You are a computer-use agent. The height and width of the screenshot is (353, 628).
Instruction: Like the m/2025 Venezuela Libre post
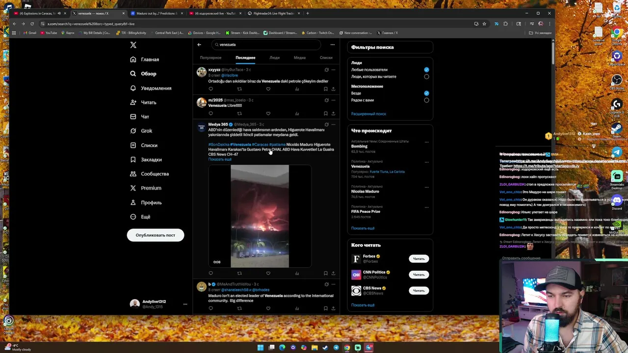pos(268,113)
